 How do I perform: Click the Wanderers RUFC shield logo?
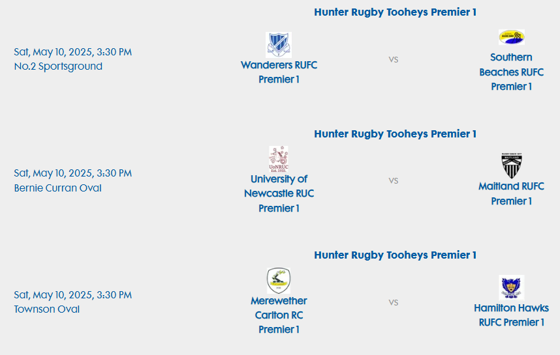pos(279,45)
